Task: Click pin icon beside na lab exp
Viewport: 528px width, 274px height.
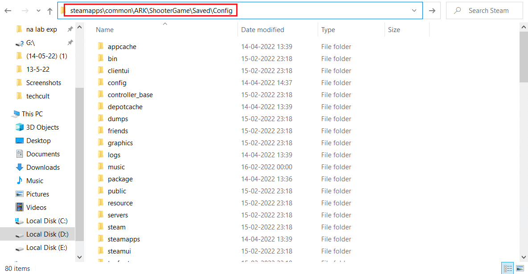Action: pyautogui.click(x=70, y=29)
